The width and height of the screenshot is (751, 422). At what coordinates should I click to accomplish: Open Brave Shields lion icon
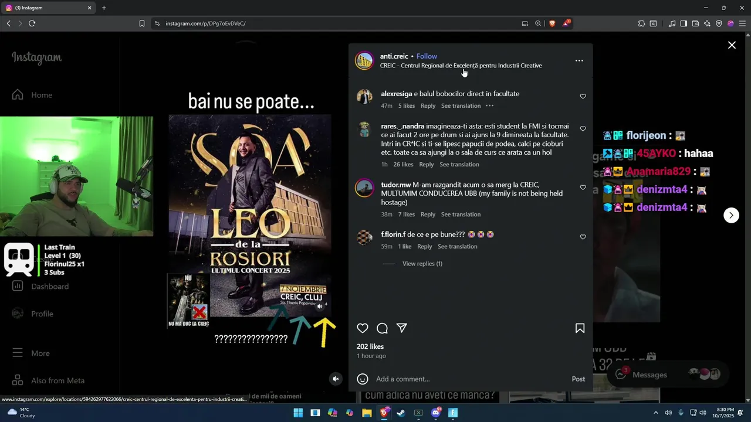coord(552,23)
